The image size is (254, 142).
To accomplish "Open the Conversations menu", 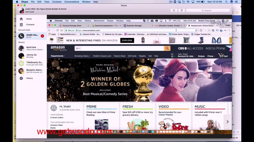I will click(x=72, y=2).
